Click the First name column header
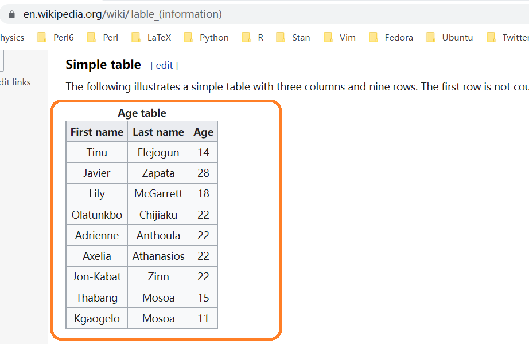This screenshot has width=529, height=344. point(97,132)
